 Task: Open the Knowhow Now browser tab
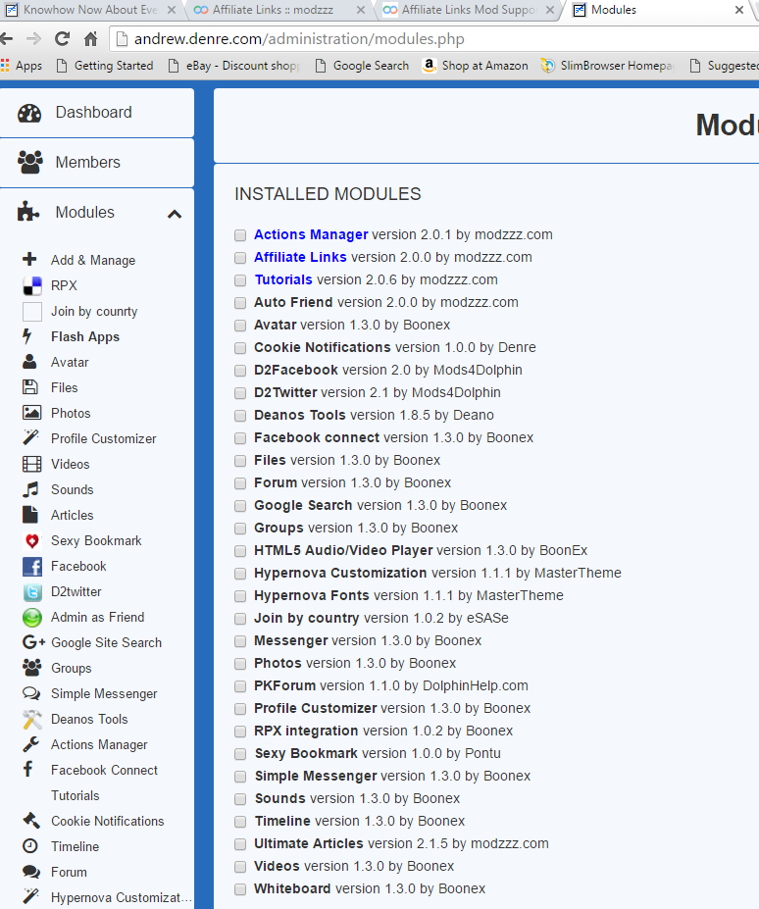[x=88, y=10]
